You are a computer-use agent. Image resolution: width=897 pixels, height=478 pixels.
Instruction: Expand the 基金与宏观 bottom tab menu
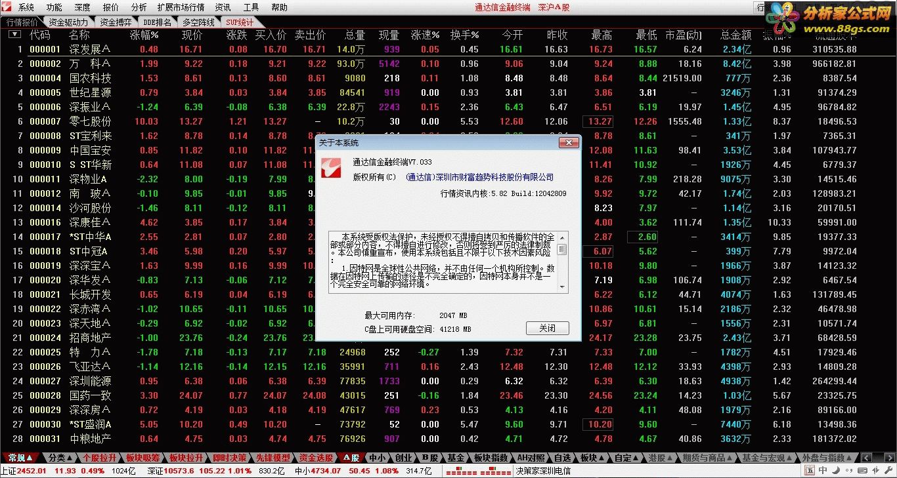(x=766, y=458)
